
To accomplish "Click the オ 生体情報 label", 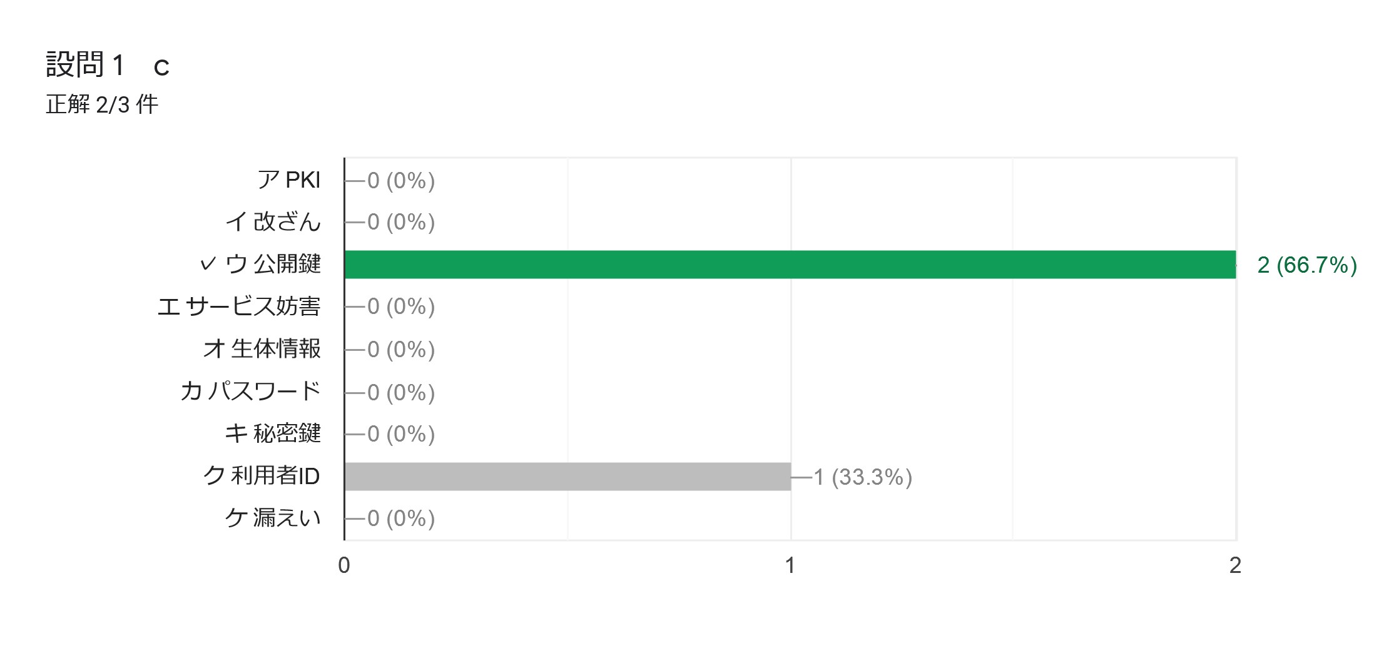I will (262, 349).
